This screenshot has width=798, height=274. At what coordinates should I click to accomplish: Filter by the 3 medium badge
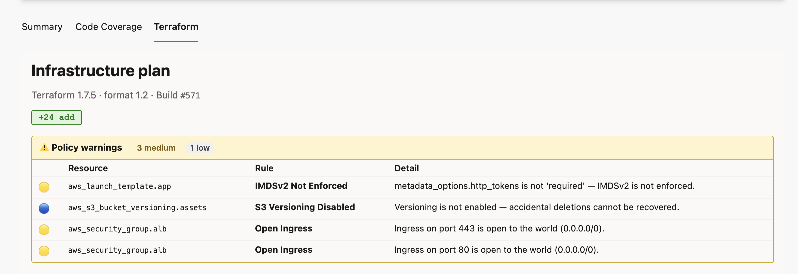[156, 148]
